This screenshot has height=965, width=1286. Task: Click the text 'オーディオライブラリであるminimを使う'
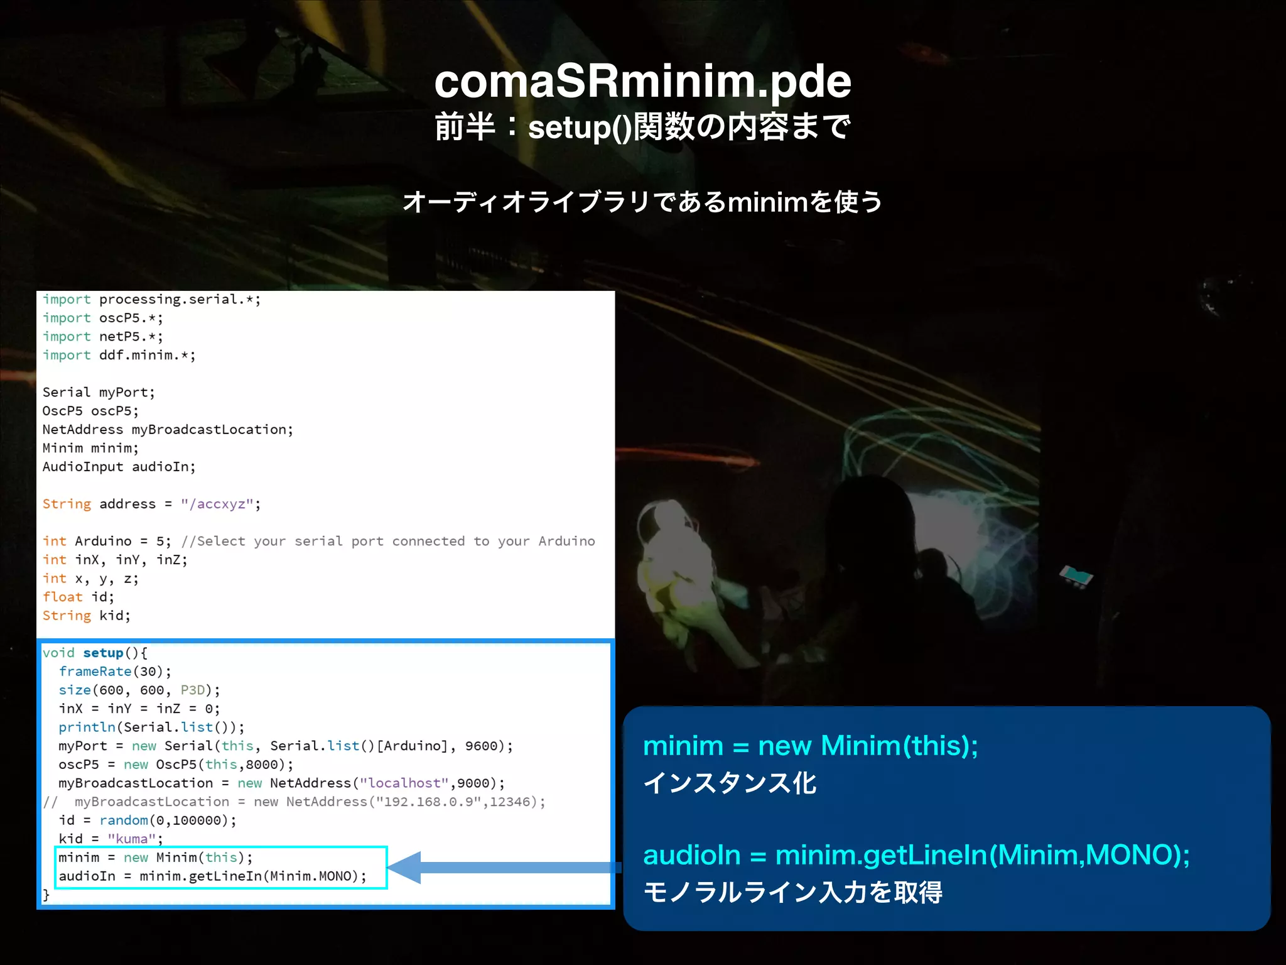click(x=642, y=202)
